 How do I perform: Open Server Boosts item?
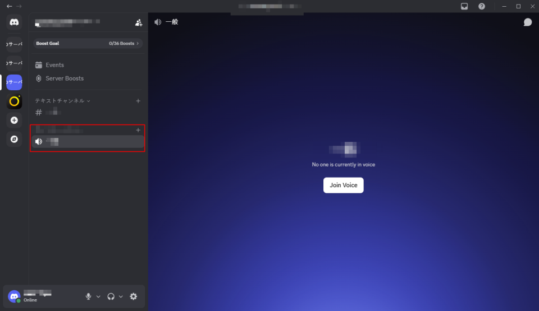click(x=64, y=78)
